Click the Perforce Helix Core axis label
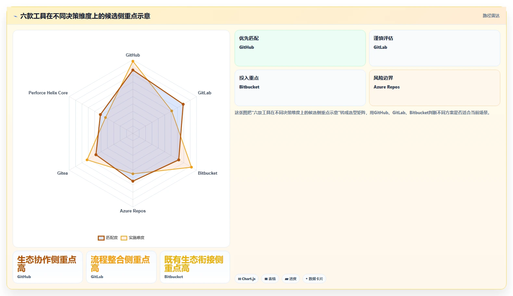The height and width of the screenshot is (296, 513). (48, 93)
